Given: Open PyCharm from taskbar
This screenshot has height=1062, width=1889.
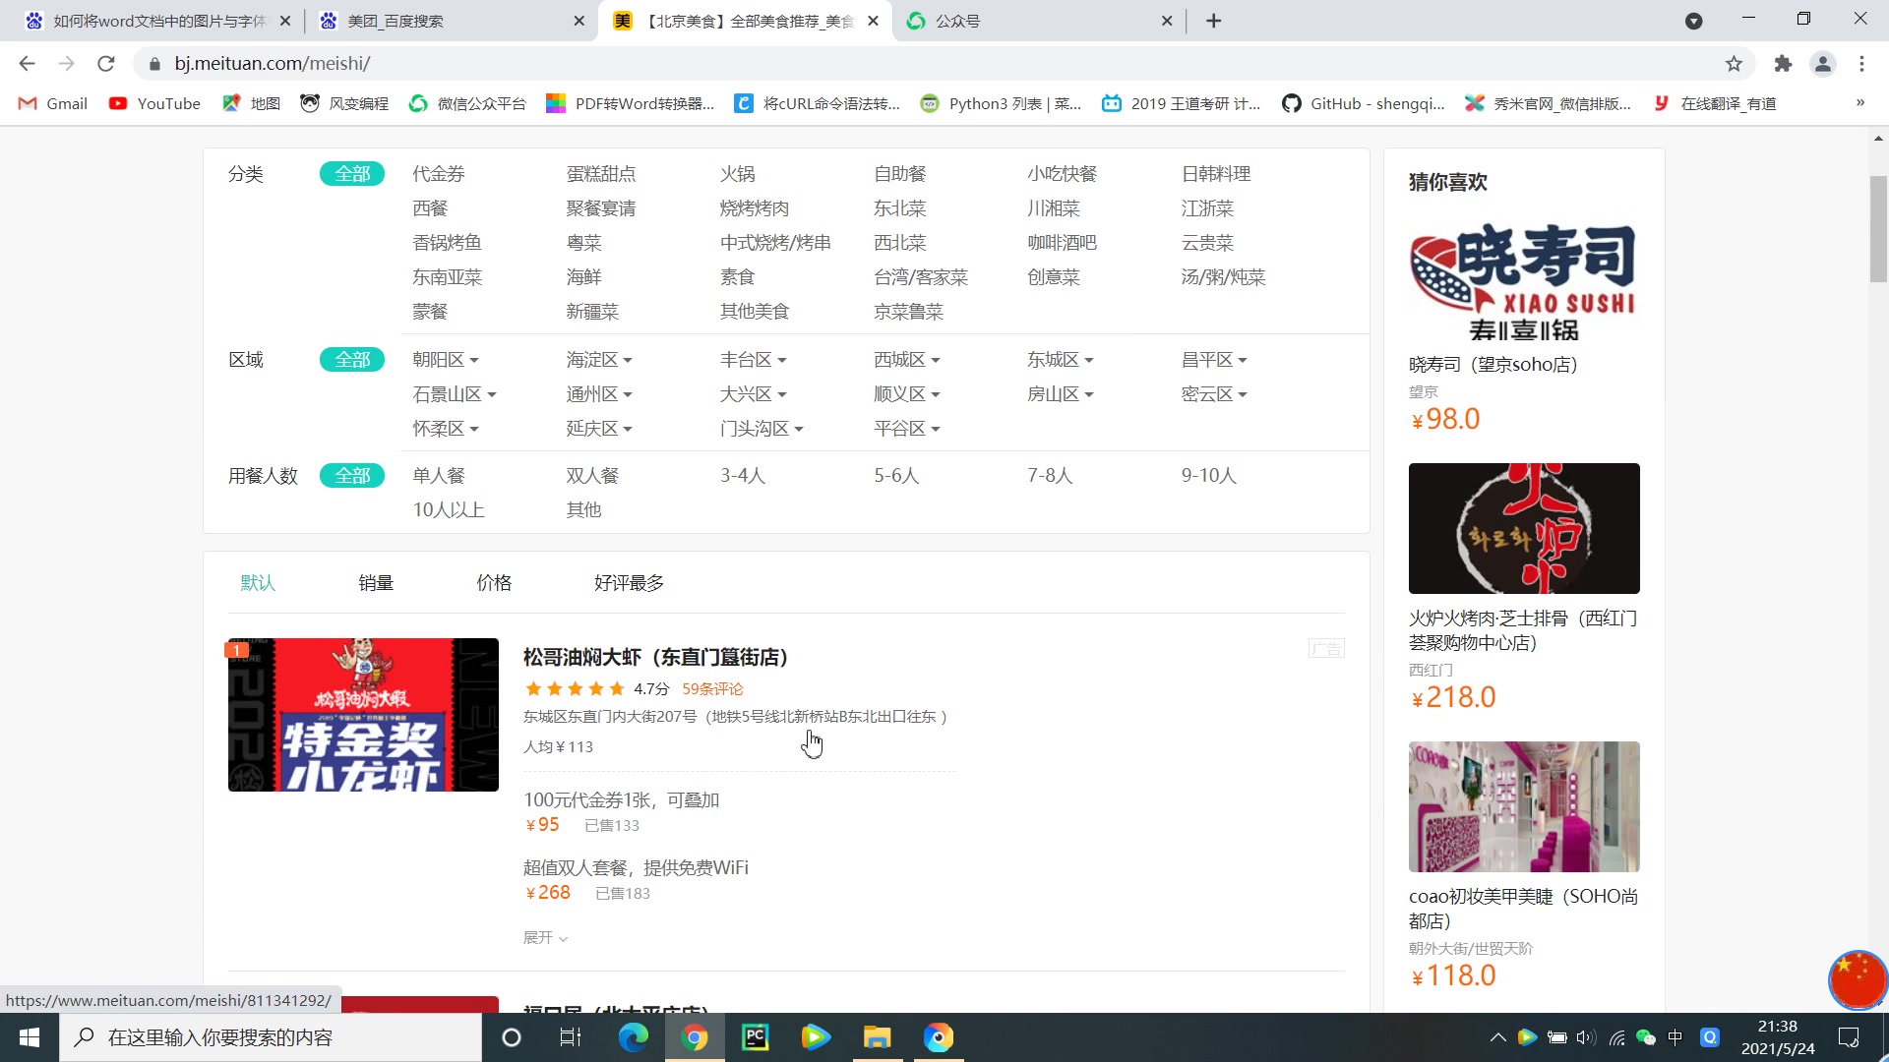Looking at the screenshot, I should click(755, 1037).
